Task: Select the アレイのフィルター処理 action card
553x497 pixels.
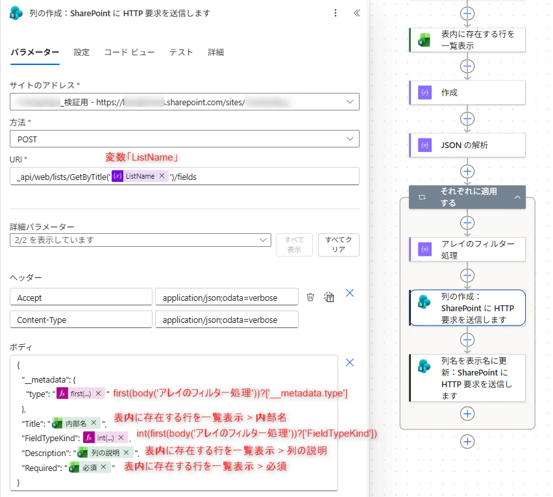Action: point(467,249)
